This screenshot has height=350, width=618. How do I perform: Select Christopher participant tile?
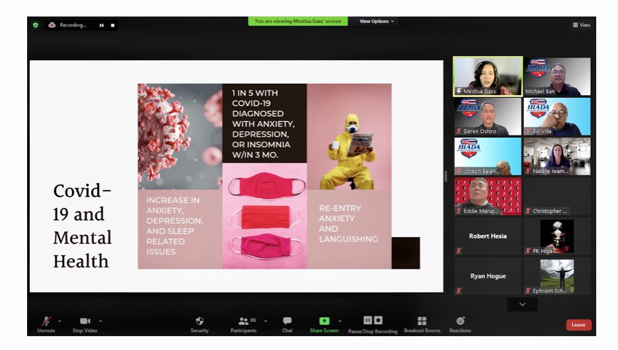[557, 196]
